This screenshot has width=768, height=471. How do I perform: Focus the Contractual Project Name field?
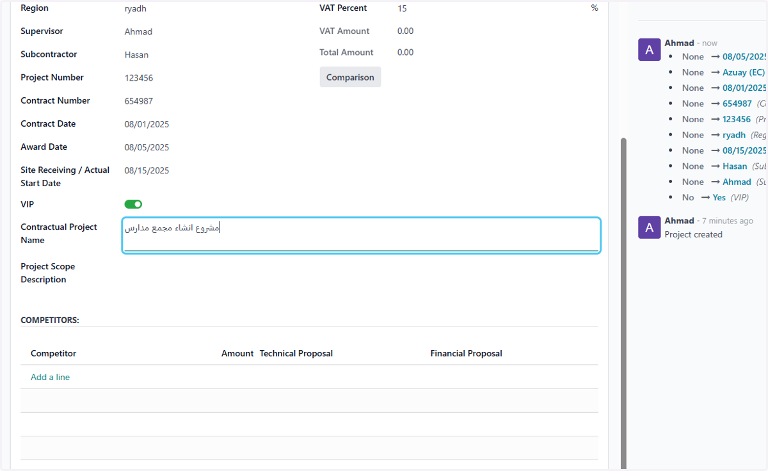pos(361,235)
